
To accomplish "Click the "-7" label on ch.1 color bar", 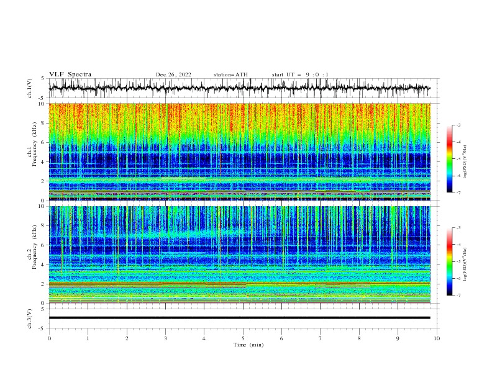I will [458, 193].
